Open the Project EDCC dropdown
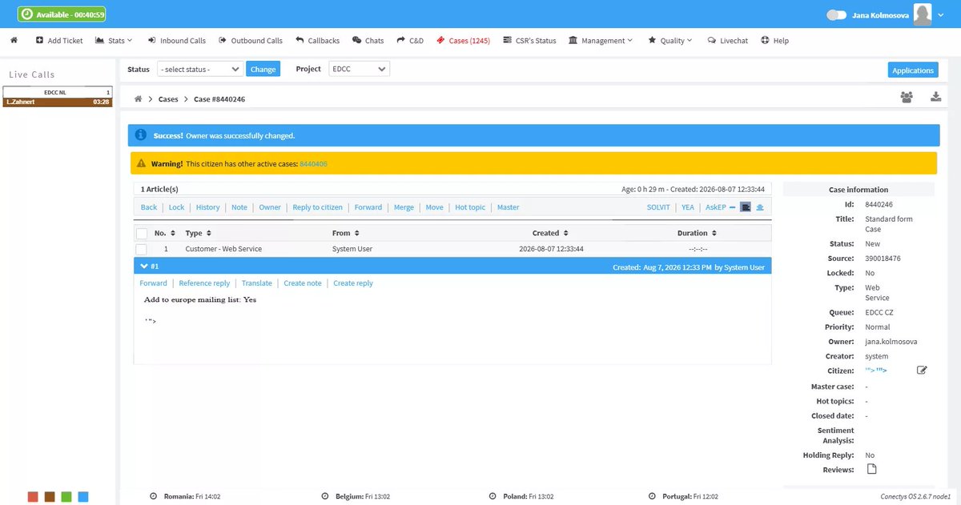 (x=359, y=69)
